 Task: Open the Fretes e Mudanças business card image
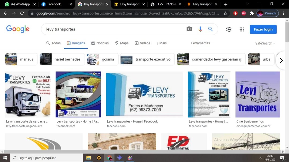(144, 94)
